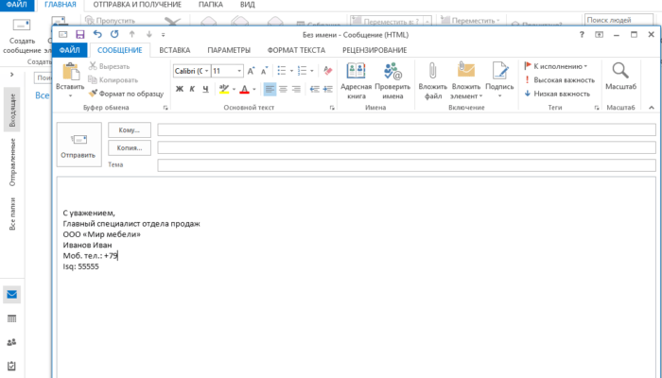Align text left
Viewport: 662px width, 378px height.
point(270,89)
